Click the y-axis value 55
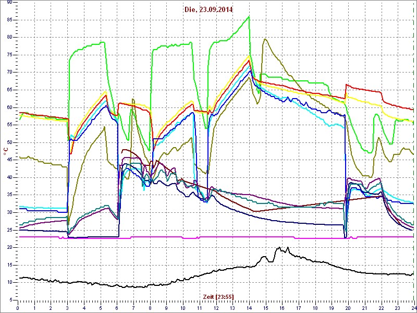417x313 pixels. coord(9,125)
